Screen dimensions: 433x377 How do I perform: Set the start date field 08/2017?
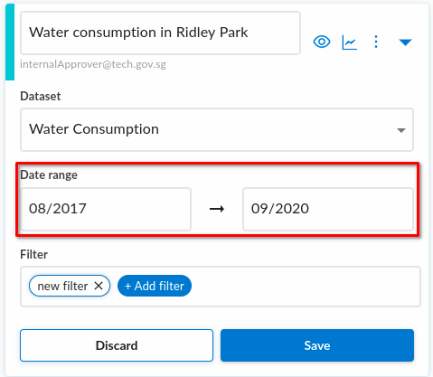click(x=106, y=209)
